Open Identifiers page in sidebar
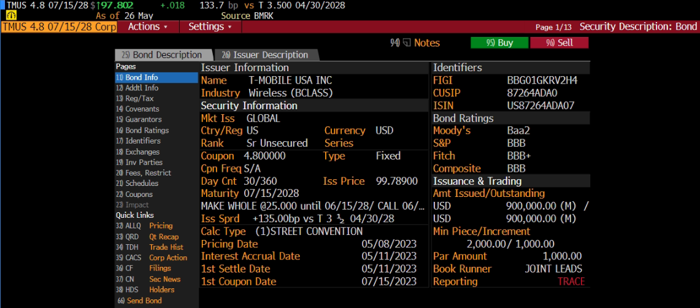The height and width of the screenshot is (308, 700). [139, 141]
